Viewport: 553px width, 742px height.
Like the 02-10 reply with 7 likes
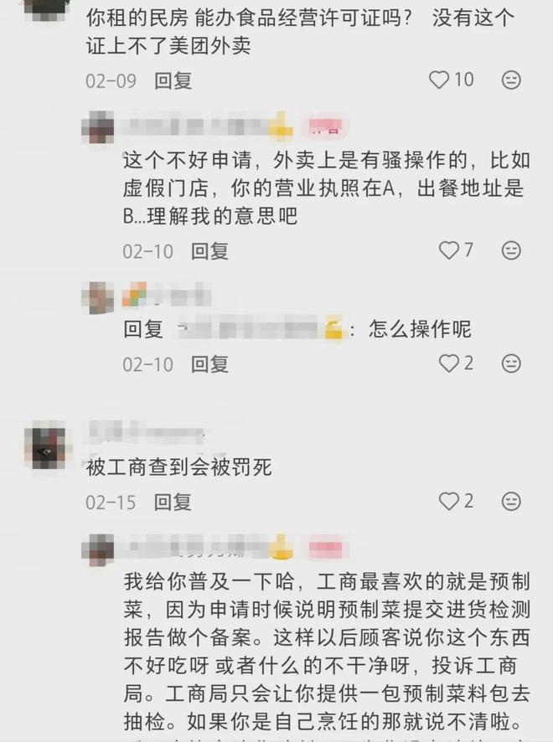coord(448,250)
